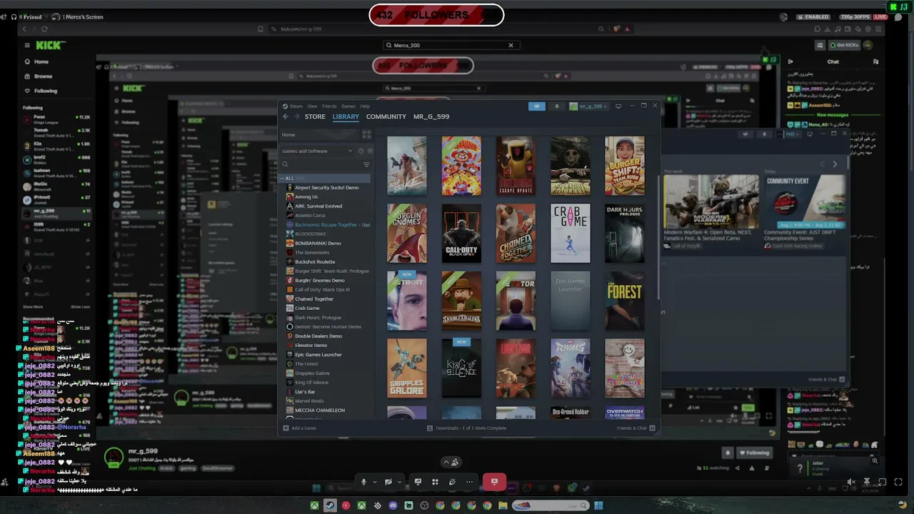Toggle the camera in call toolbar
The image size is (914, 514).
click(388, 482)
